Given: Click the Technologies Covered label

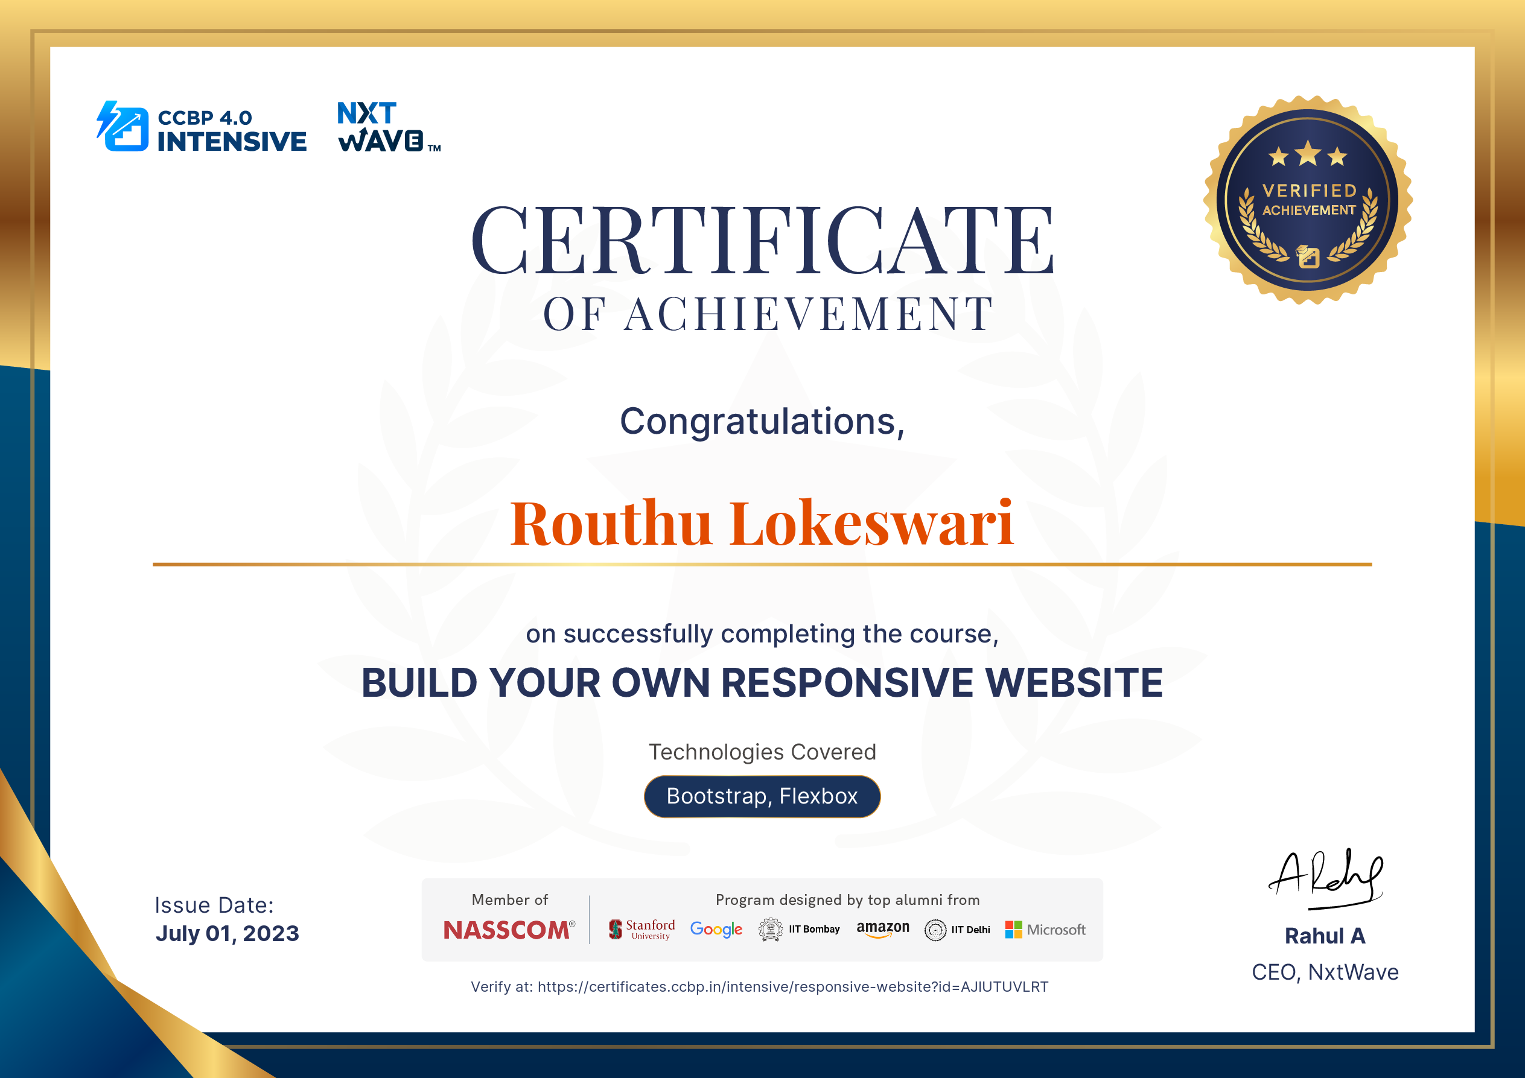Looking at the screenshot, I should (x=762, y=752).
